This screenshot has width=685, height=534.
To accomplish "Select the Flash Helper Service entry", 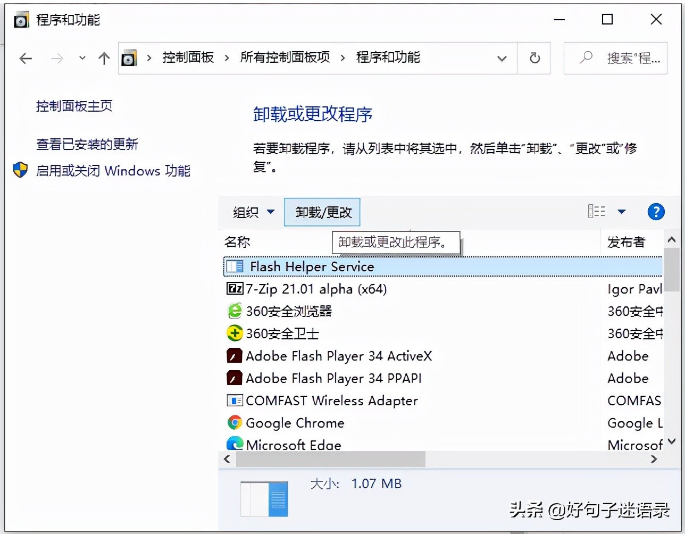I will click(312, 266).
